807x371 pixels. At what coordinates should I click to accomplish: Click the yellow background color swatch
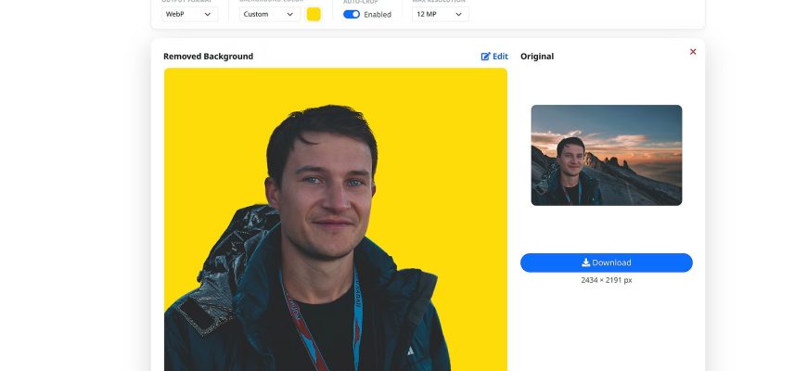pyautogui.click(x=314, y=15)
